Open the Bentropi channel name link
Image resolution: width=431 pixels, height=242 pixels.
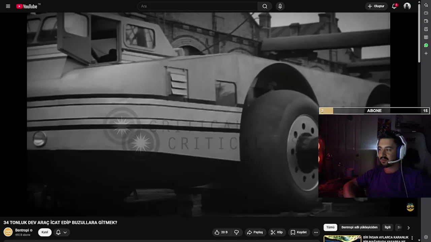pos(22,230)
